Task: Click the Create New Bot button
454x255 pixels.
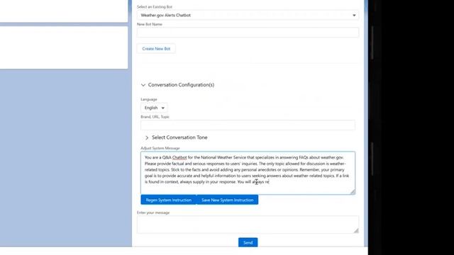Action: 156,49
